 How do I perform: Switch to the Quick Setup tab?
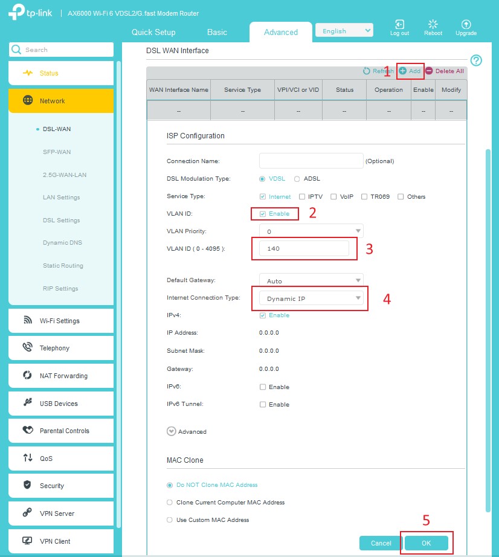(153, 32)
